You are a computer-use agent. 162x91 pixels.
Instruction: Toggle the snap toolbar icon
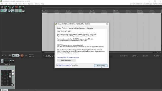point(20,11)
